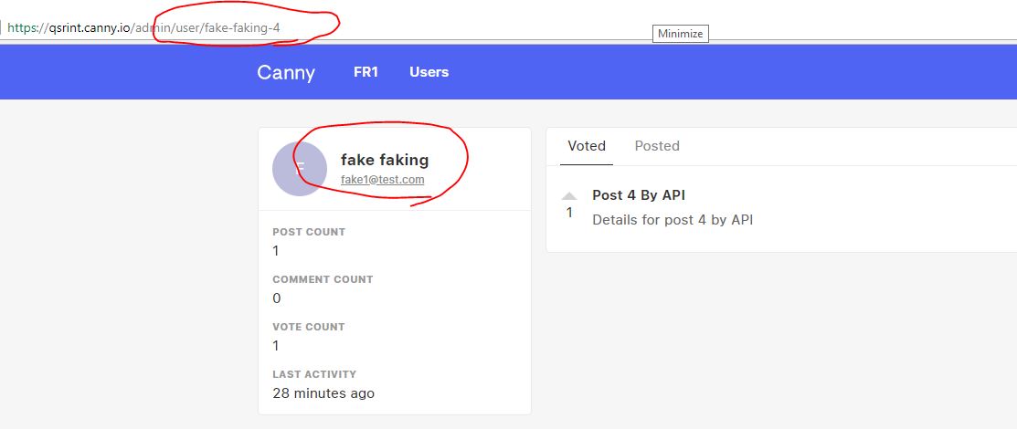
Task: Click the VOTE COUNT label
Action: coord(309,327)
